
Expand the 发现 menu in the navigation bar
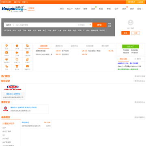click(140, 9)
